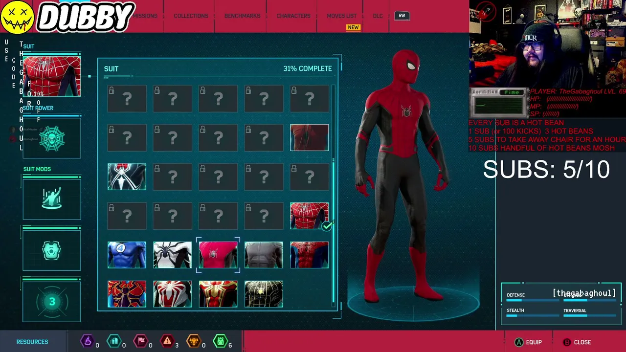The height and width of the screenshot is (352, 626).
Task: Select the equipped suit with green checkmark
Action: (309, 216)
